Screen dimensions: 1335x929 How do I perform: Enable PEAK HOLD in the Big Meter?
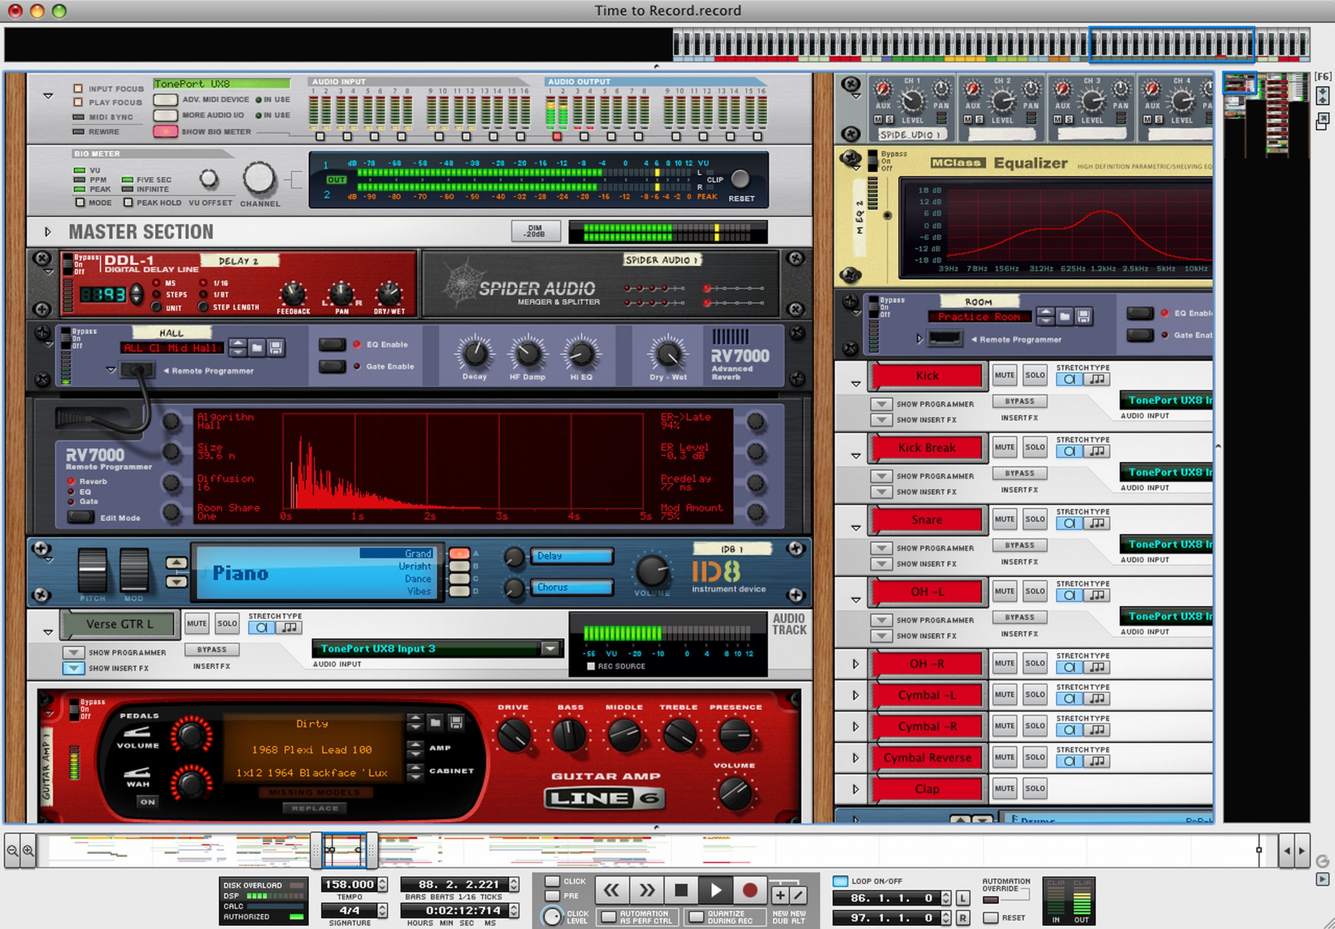click(x=129, y=202)
